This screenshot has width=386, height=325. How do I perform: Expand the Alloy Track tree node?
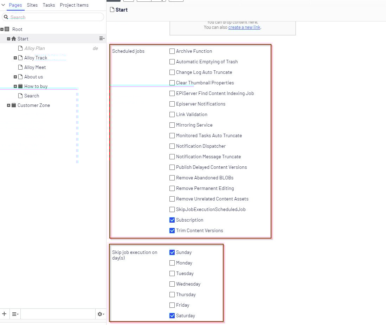coord(15,58)
